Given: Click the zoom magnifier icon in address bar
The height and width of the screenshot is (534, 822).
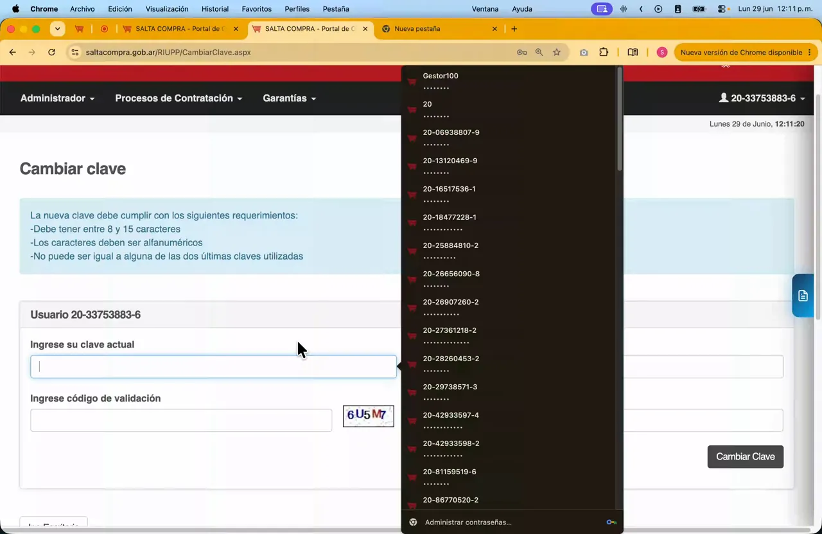Looking at the screenshot, I should click(539, 52).
